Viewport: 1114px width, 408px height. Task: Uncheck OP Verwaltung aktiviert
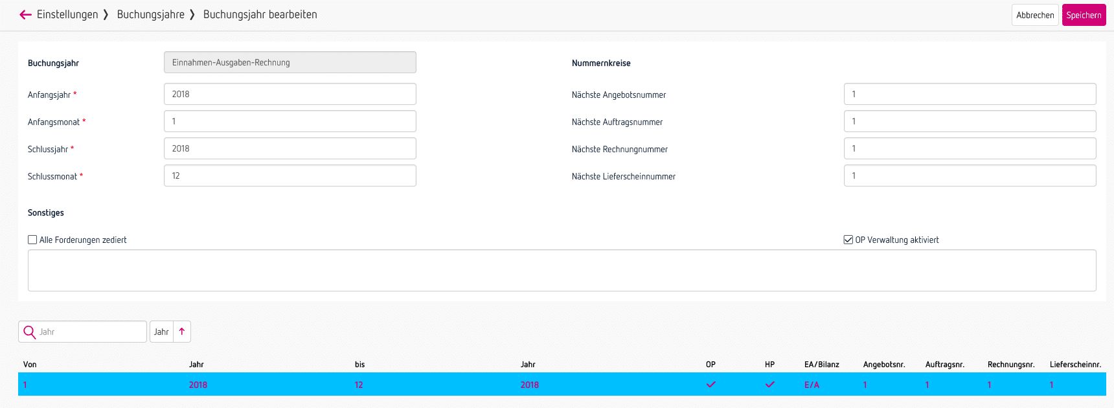click(x=848, y=240)
